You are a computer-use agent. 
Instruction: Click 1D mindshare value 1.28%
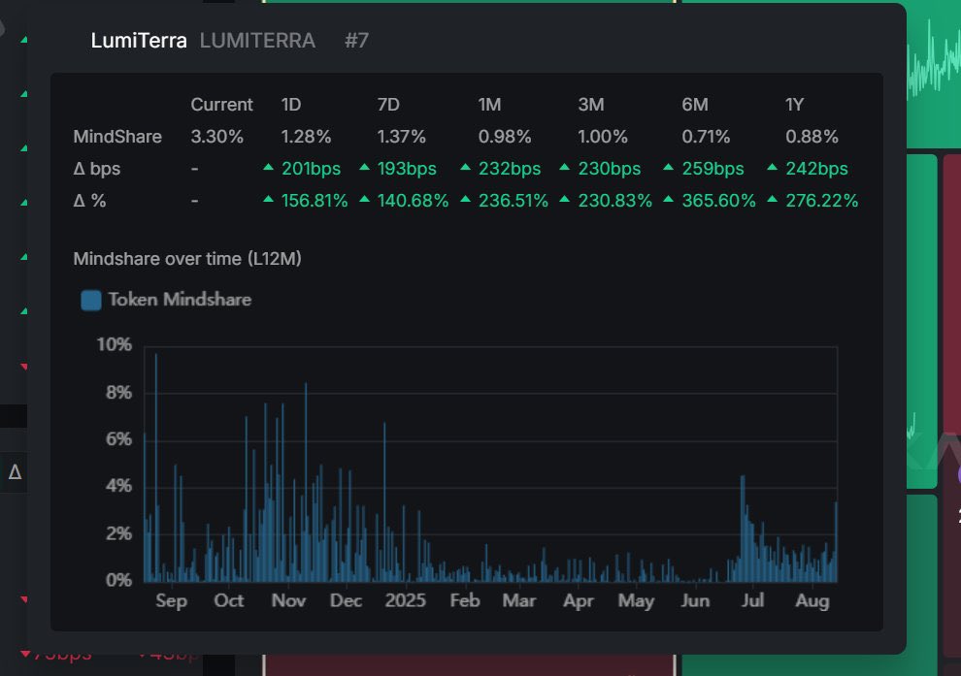[306, 137]
